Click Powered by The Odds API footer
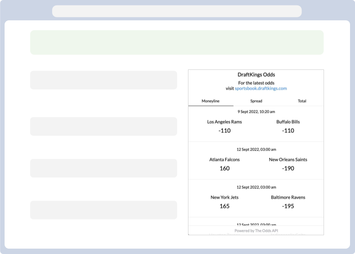This screenshot has width=355, height=254. pyautogui.click(x=256, y=231)
